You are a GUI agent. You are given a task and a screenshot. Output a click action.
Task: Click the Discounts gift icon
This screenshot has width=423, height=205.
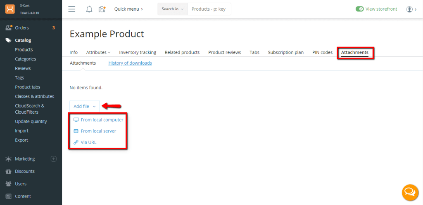click(8, 171)
